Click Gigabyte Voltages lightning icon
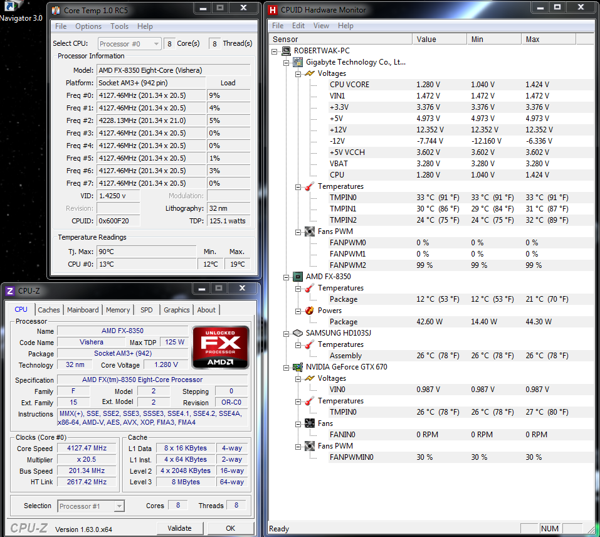Image resolution: width=600 pixels, height=537 pixels. pyautogui.click(x=309, y=73)
